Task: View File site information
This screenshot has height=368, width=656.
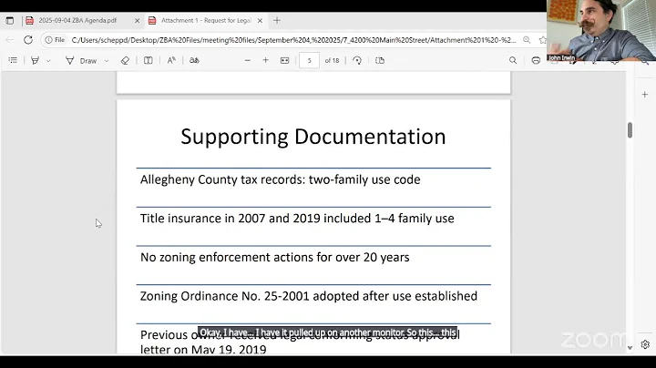Action: (56, 40)
